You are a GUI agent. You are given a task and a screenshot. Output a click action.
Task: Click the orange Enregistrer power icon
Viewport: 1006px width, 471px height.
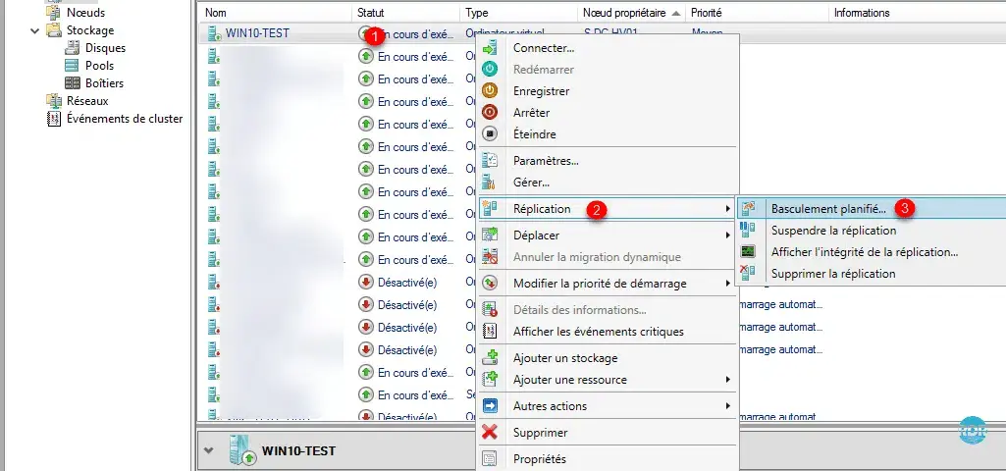(x=490, y=91)
